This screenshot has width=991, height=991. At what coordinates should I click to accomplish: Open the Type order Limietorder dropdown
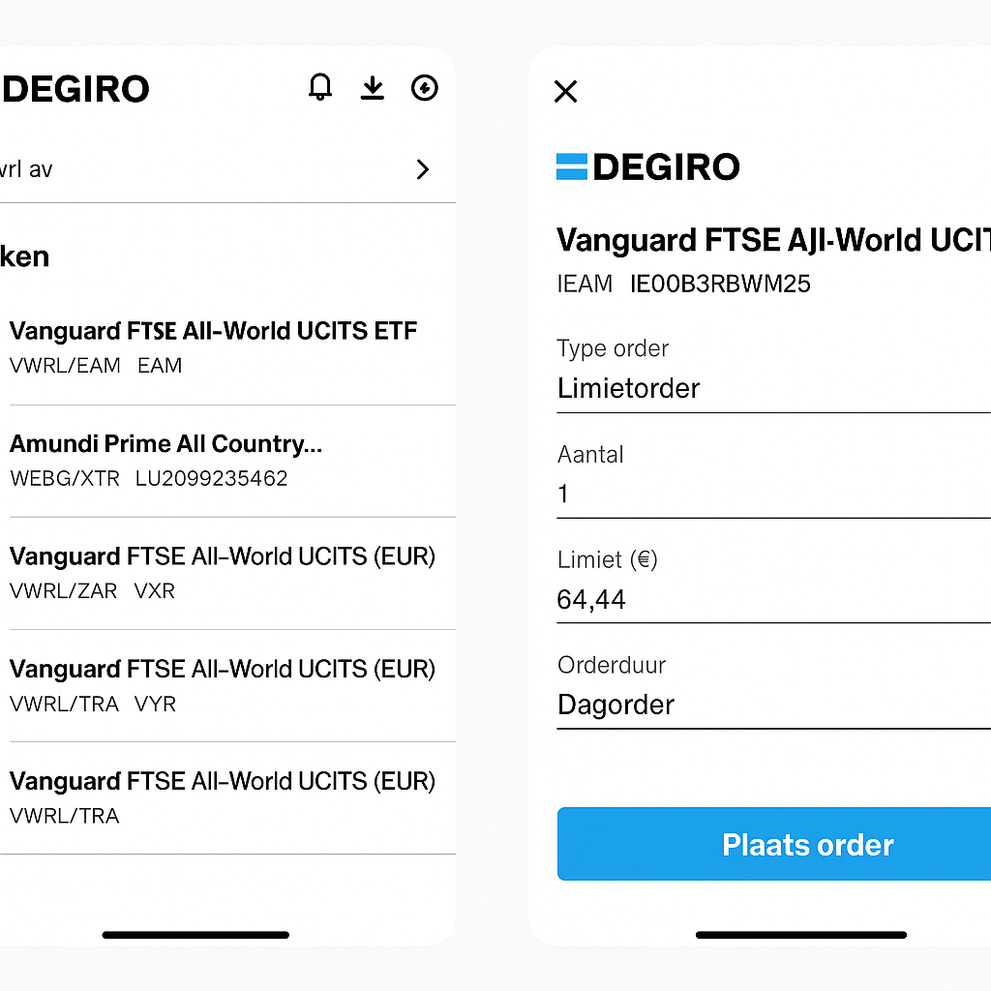click(x=772, y=388)
